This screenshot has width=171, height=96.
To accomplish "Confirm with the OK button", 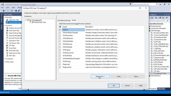I will (x=114, y=86).
